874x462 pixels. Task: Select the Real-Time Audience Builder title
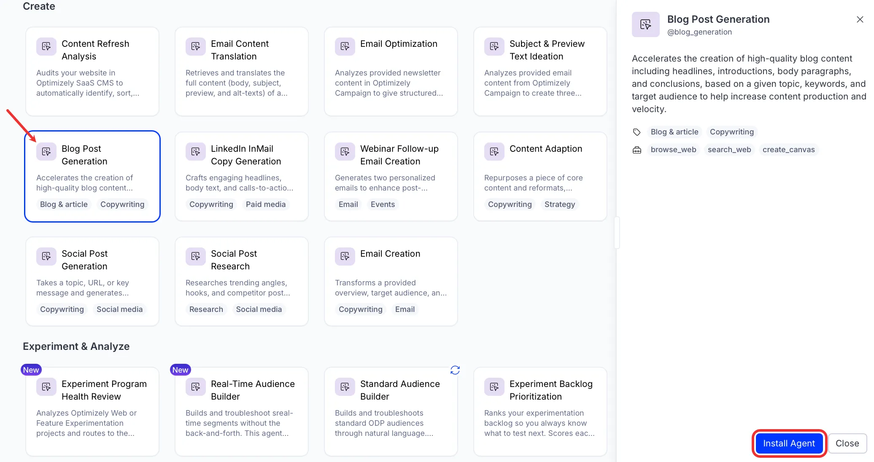click(x=253, y=390)
